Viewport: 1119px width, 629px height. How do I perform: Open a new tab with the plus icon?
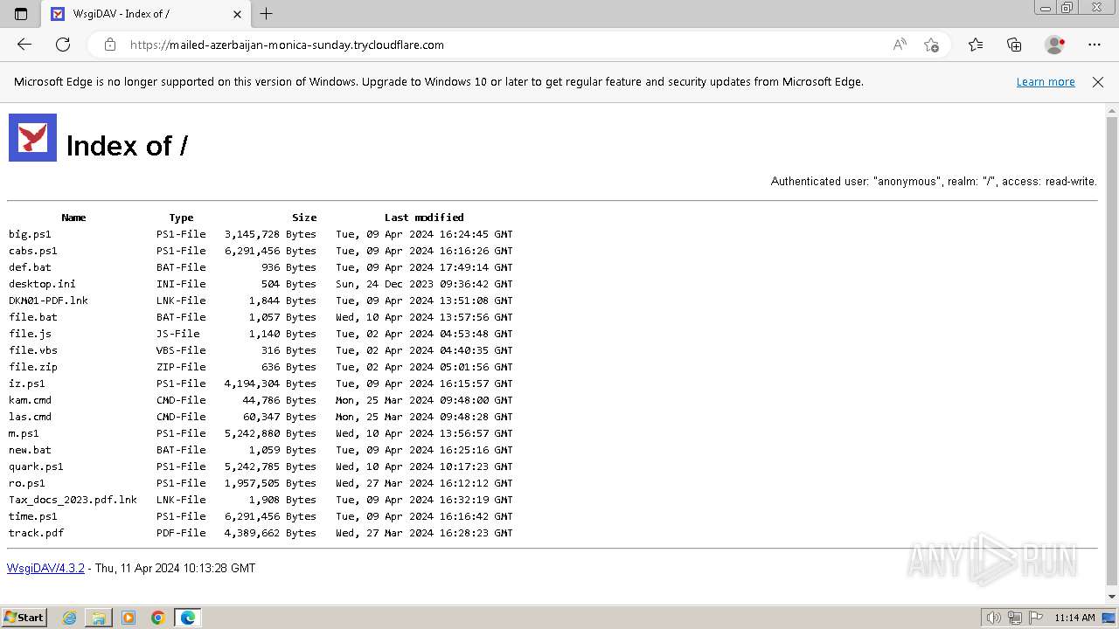[x=267, y=14]
